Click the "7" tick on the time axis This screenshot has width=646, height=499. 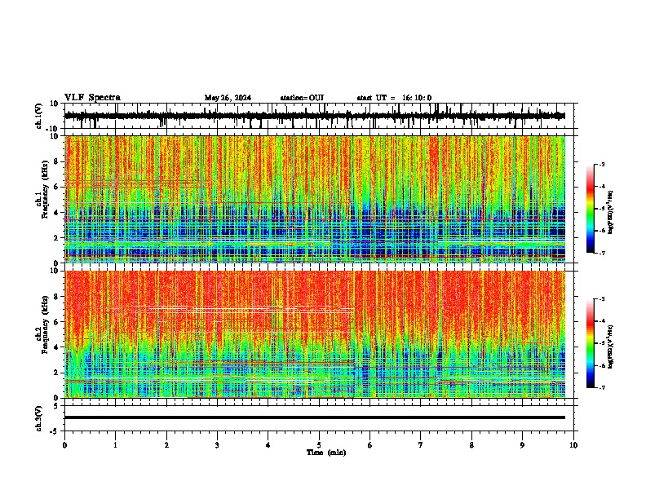(x=421, y=445)
